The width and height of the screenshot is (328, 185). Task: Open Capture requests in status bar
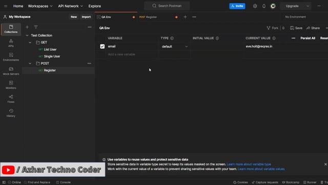[265, 182]
